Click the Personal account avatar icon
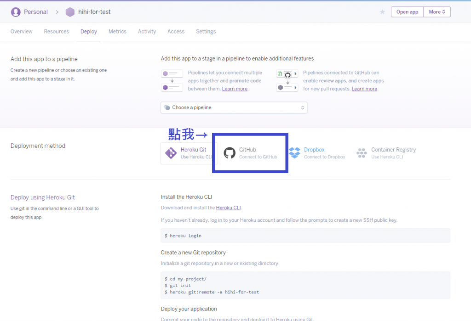471x321 pixels. pos(16,12)
